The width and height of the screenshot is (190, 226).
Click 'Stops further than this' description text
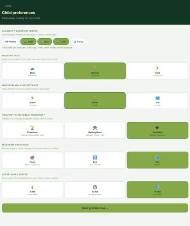[26, 89]
